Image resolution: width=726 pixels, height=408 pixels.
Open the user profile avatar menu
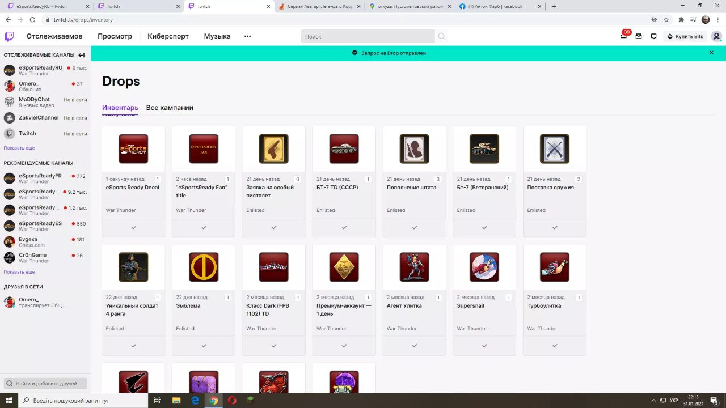tap(716, 36)
